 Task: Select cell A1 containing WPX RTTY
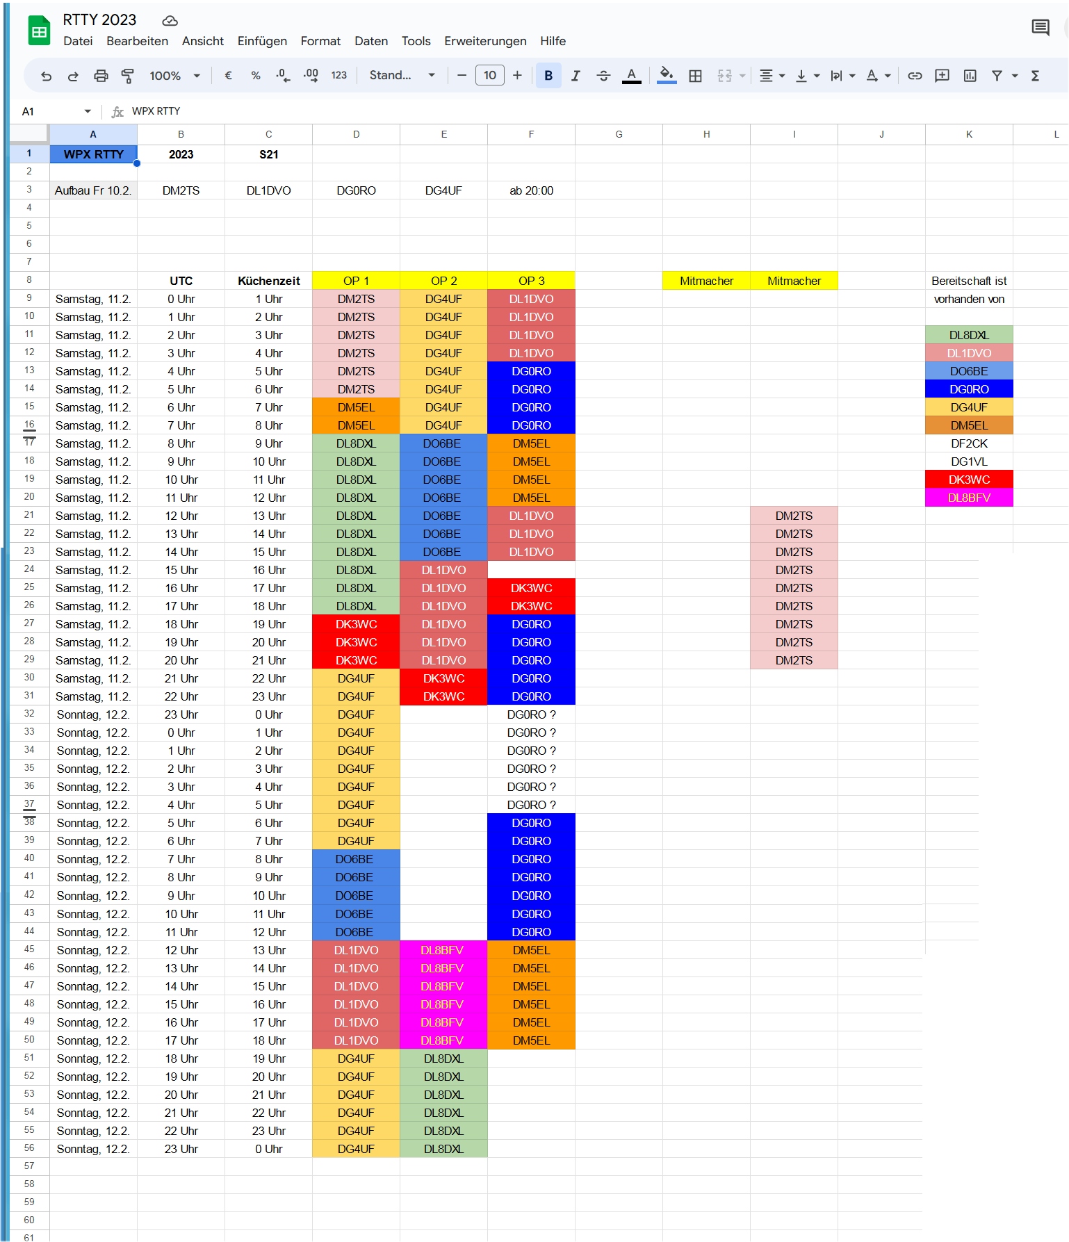point(93,154)
